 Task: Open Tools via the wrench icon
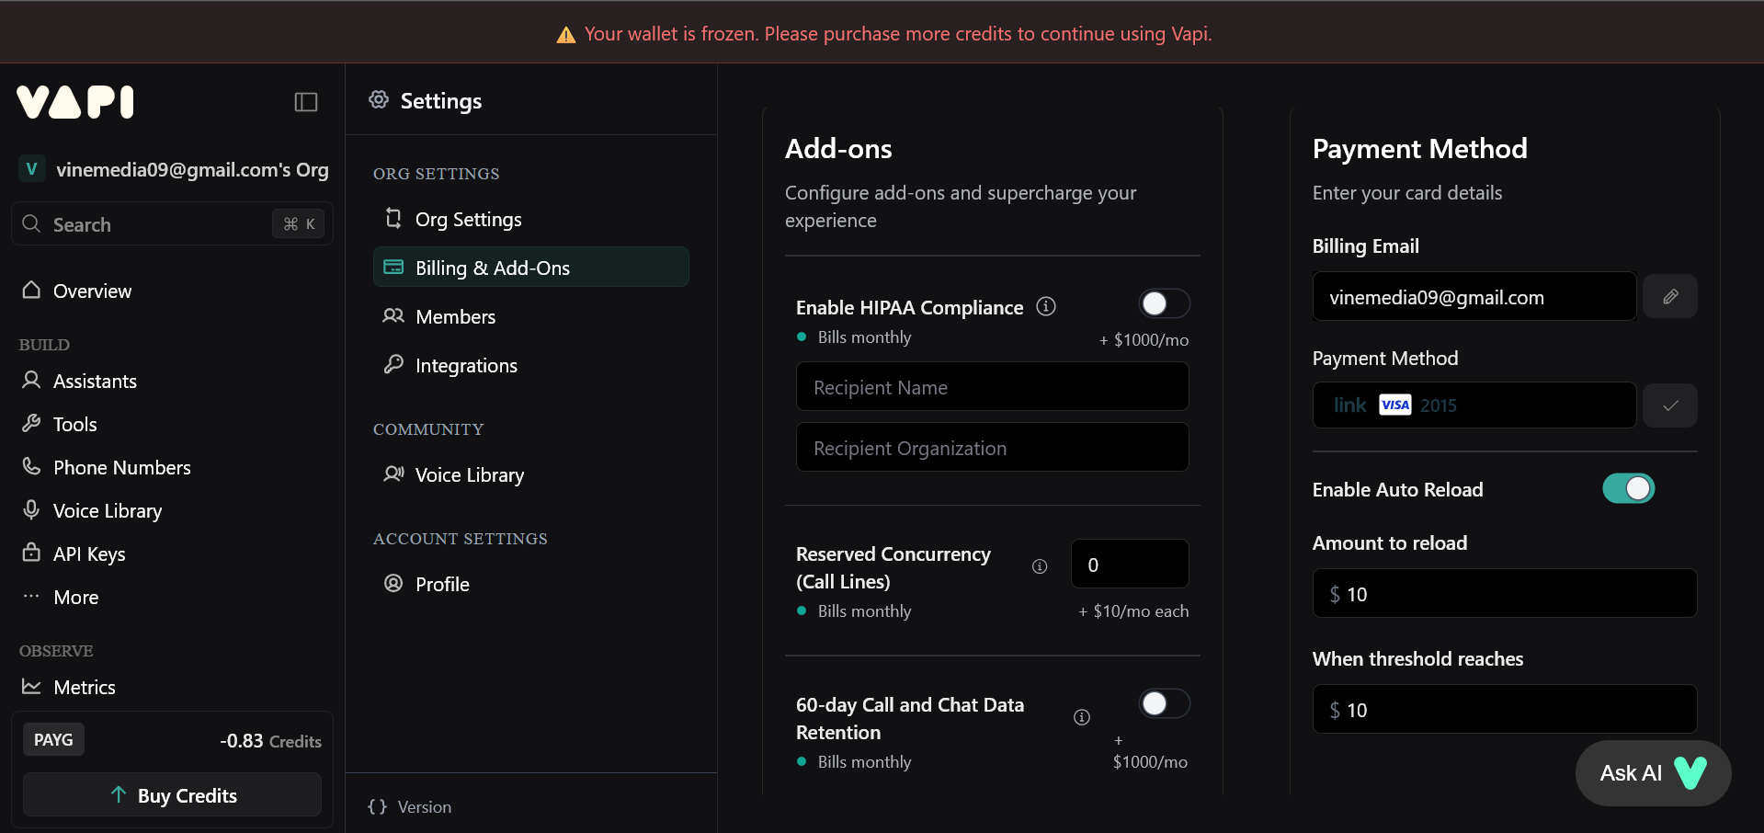[x=30, y=424]
